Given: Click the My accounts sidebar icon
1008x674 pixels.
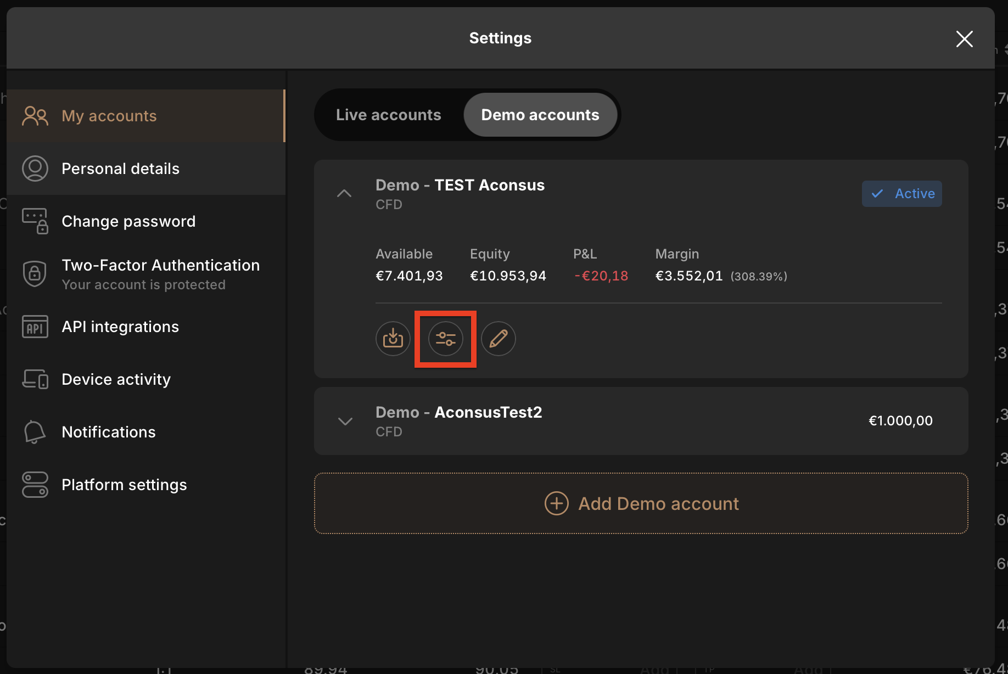Looking at the screenshot, I should (x=35, y=116).
